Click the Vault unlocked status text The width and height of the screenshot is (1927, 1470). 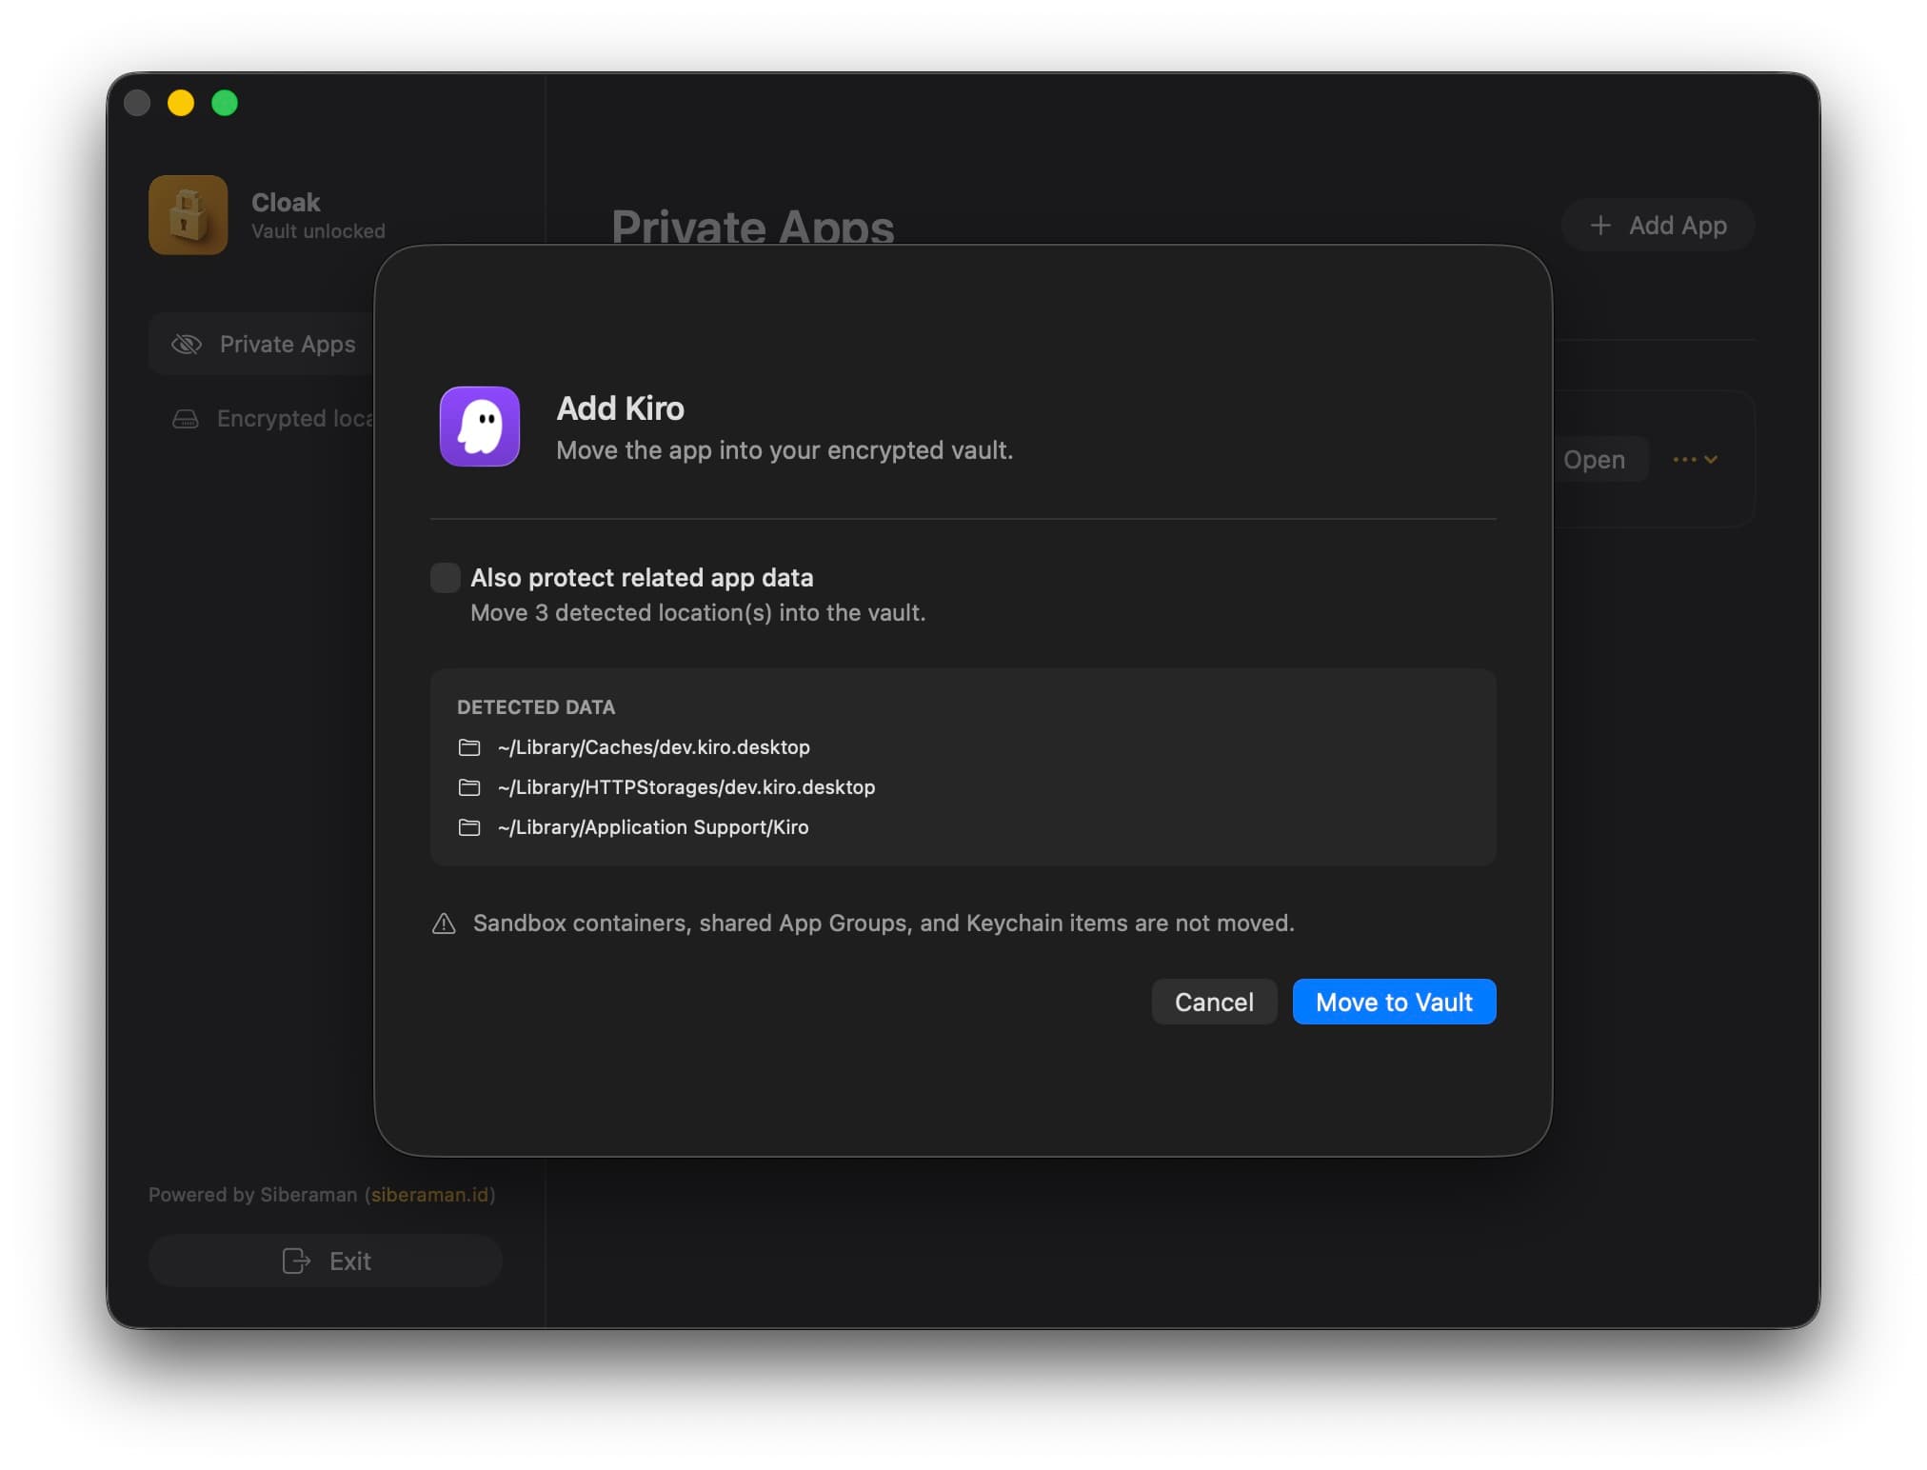(318, 231)
